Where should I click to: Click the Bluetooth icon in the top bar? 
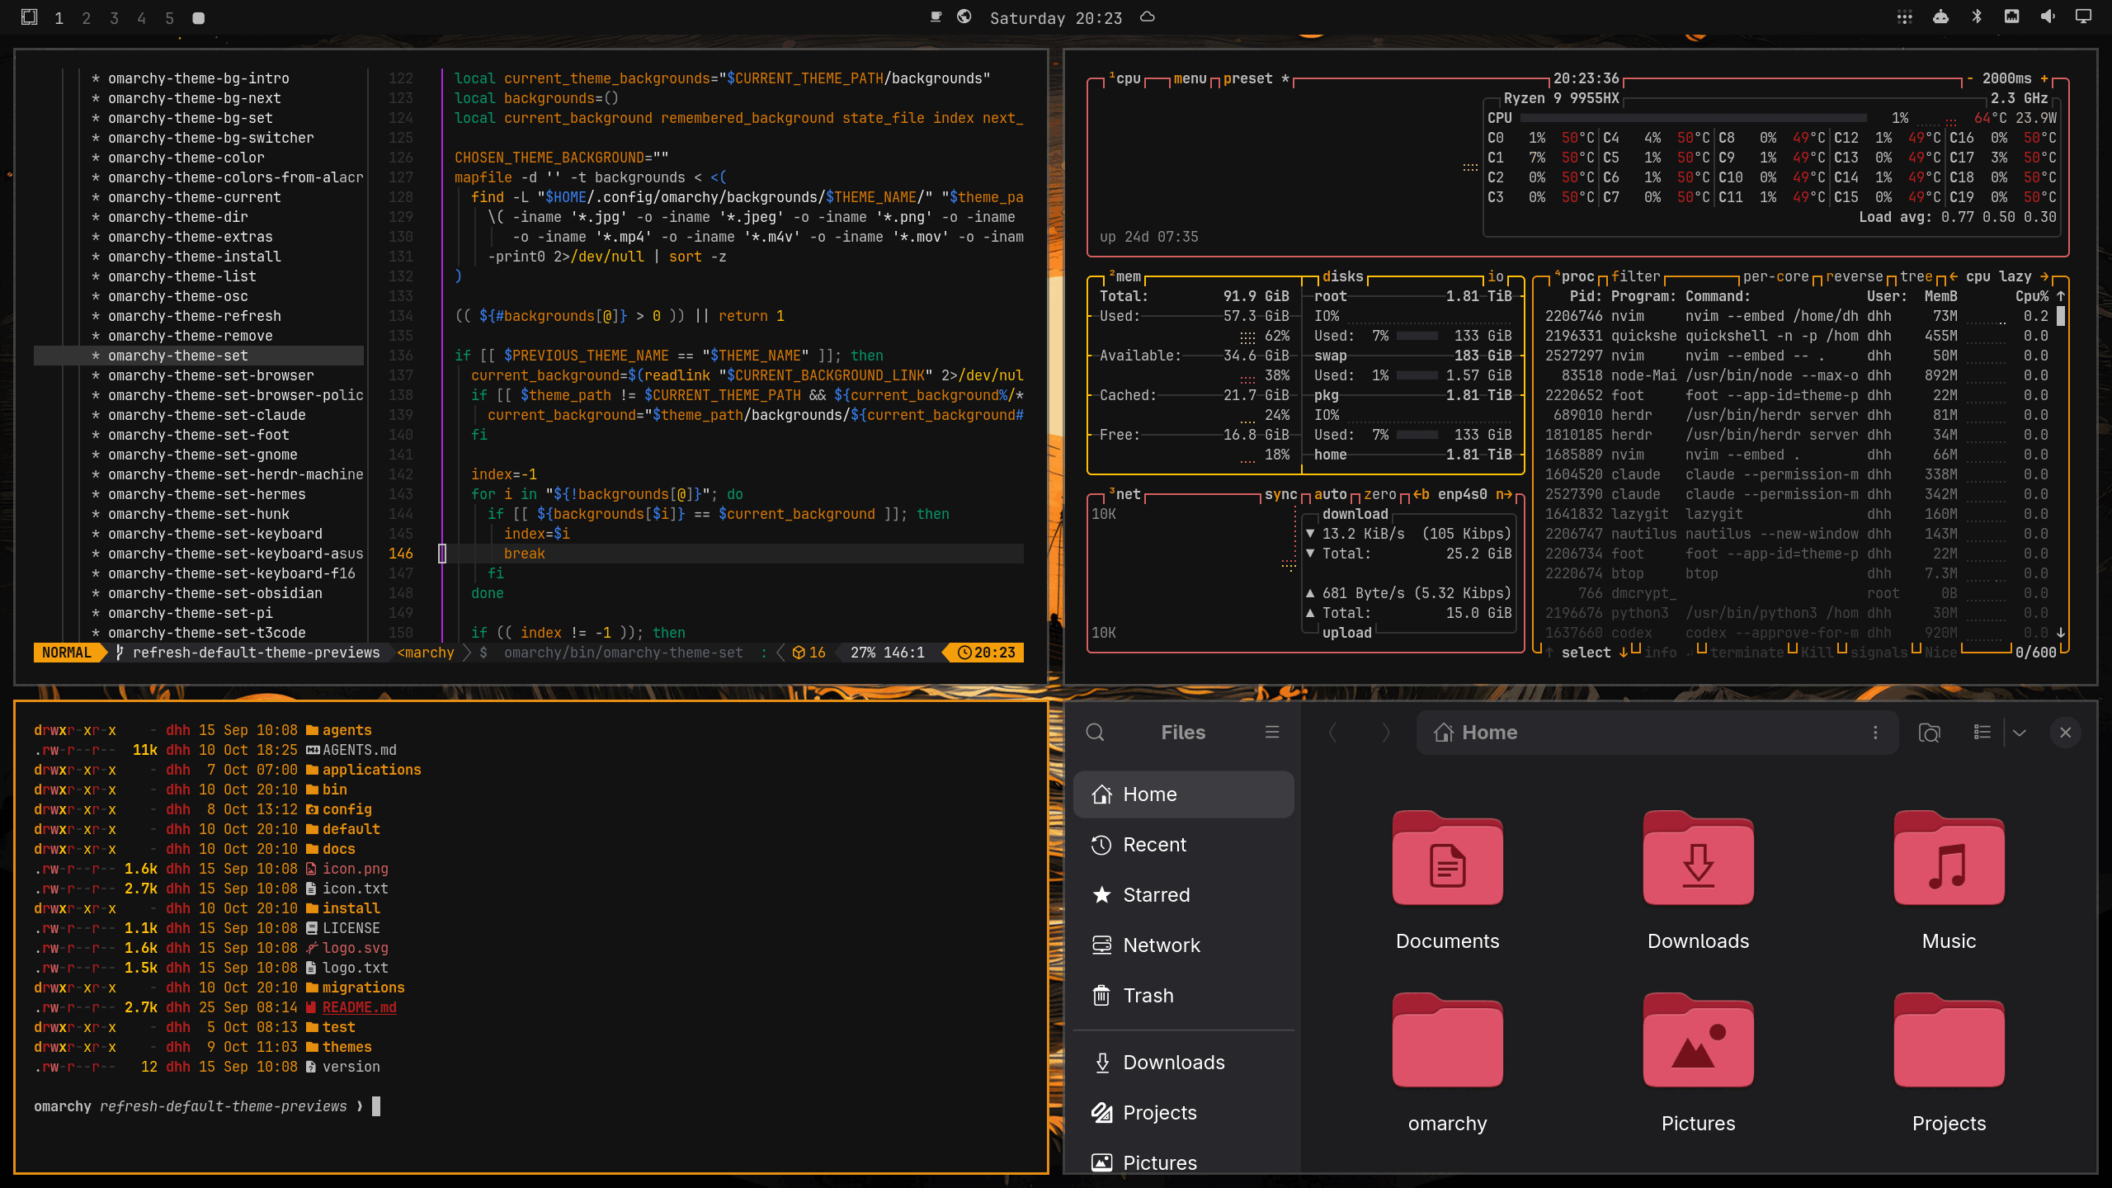click(1977, 16)
